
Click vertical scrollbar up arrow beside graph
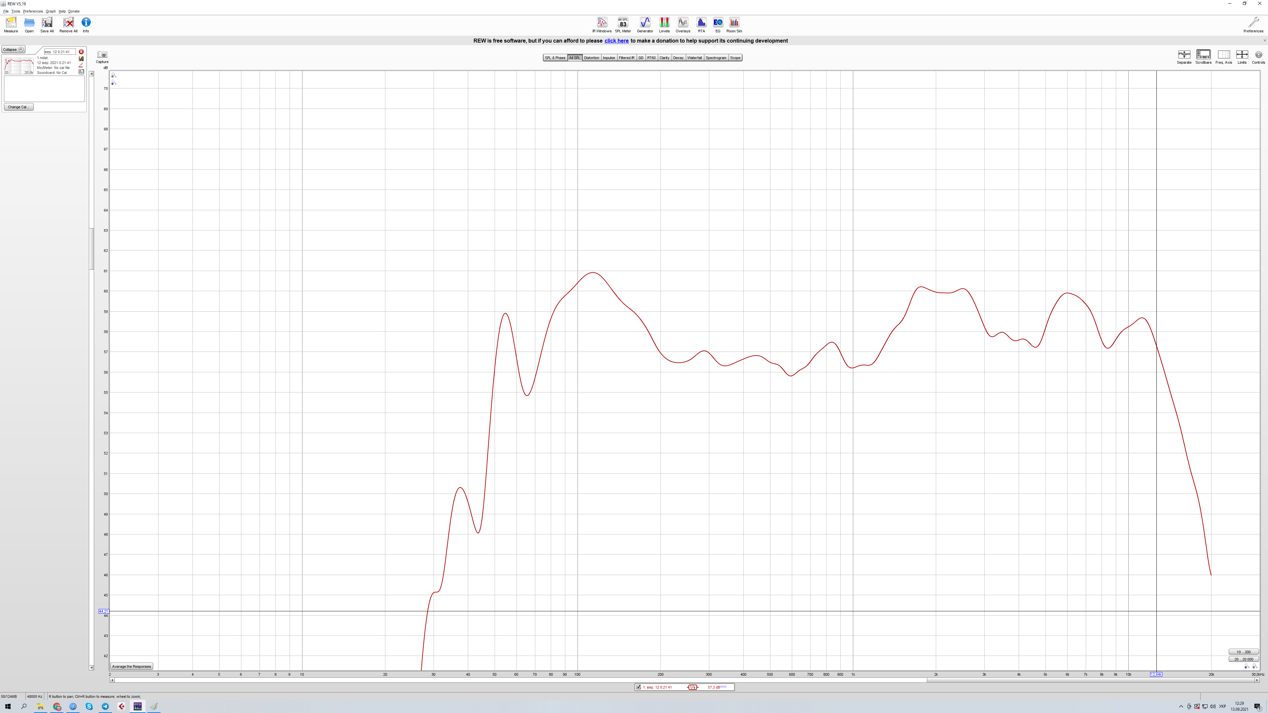[91, 73]
